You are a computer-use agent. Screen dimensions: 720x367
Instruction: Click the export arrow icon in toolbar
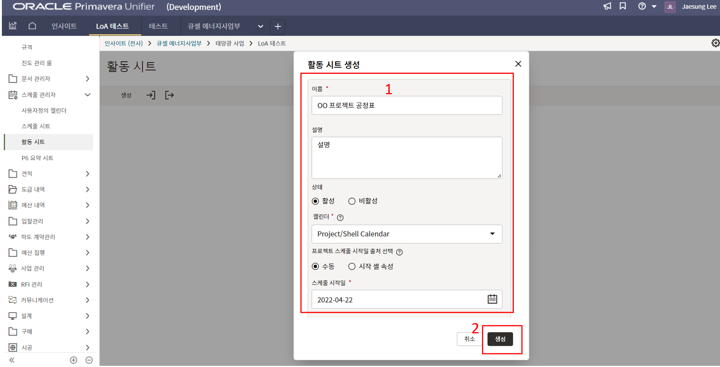(x=169, y=95)
